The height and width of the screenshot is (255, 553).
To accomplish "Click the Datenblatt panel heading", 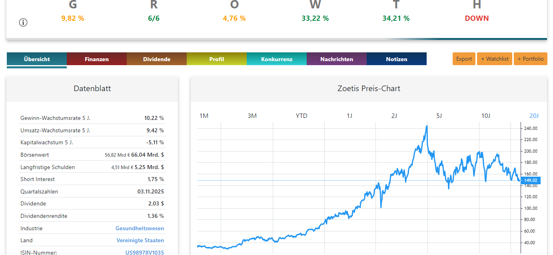I will pyautogui.click(x=92, y=89).
